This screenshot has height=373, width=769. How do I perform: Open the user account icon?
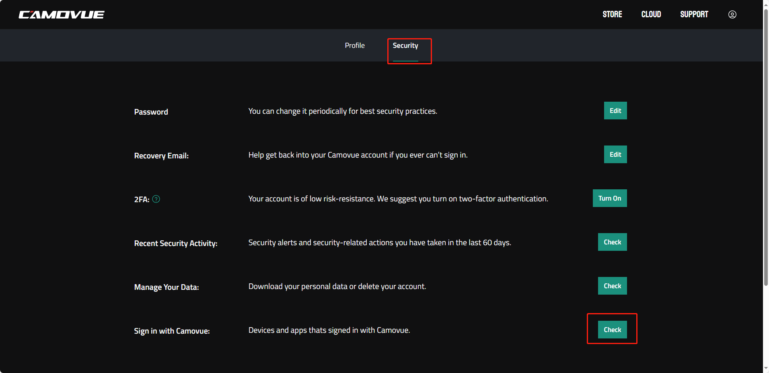click(x=732, y=14)
